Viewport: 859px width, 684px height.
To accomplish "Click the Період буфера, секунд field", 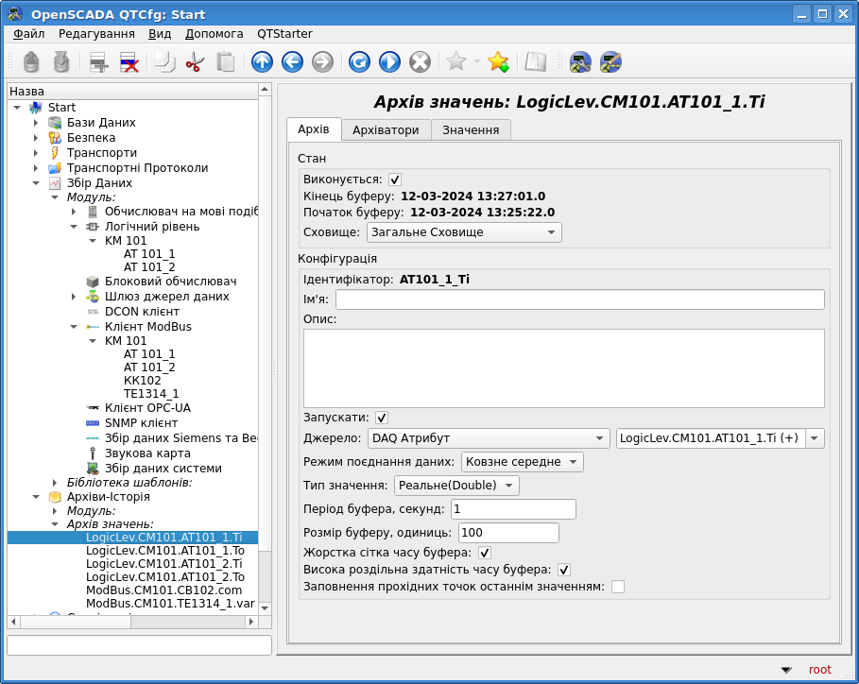I will [513, 509].
